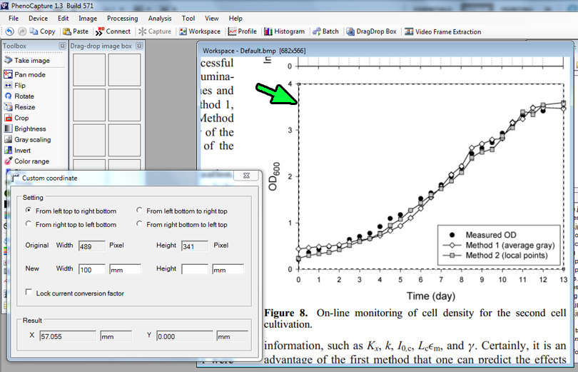This screenshot has height=372, width=578.
Task: Select From left bottom to right top
Action: tap(140, 211)
